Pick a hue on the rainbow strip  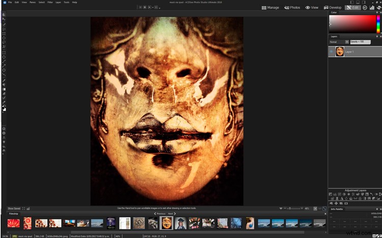(378, 24)
